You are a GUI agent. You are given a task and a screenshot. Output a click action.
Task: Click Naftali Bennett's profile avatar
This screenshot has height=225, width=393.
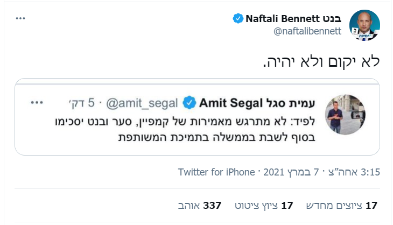tap(364, 25)
